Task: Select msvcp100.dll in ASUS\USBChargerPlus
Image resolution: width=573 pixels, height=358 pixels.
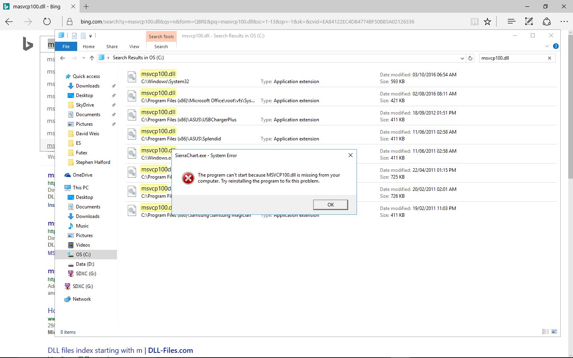Action: click(x=341, y=116)
